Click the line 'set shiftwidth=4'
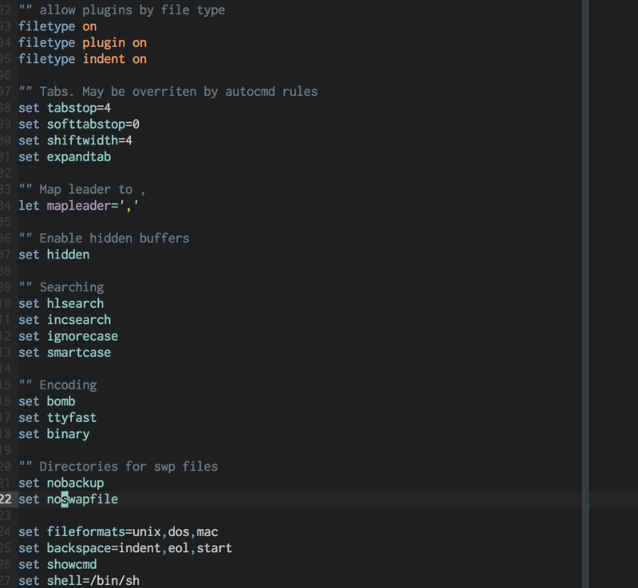 click(x=75, y=140)
